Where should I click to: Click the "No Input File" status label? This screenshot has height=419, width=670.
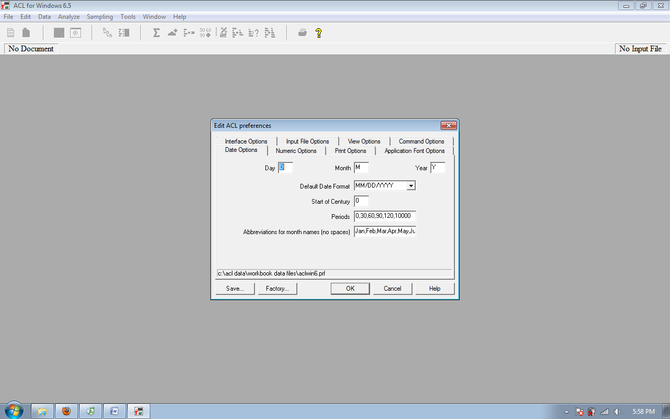tap(640, 49)
